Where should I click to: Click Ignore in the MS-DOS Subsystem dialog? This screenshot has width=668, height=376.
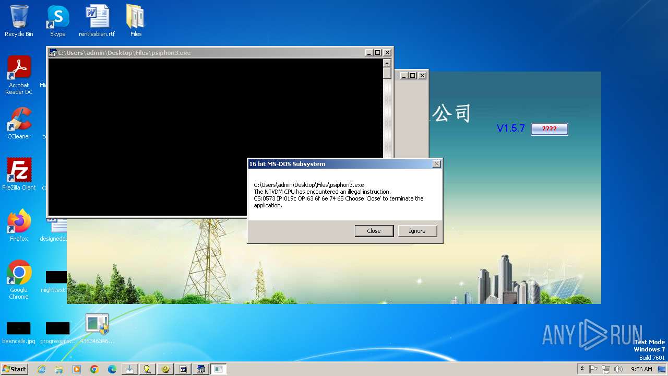point(417,231)
